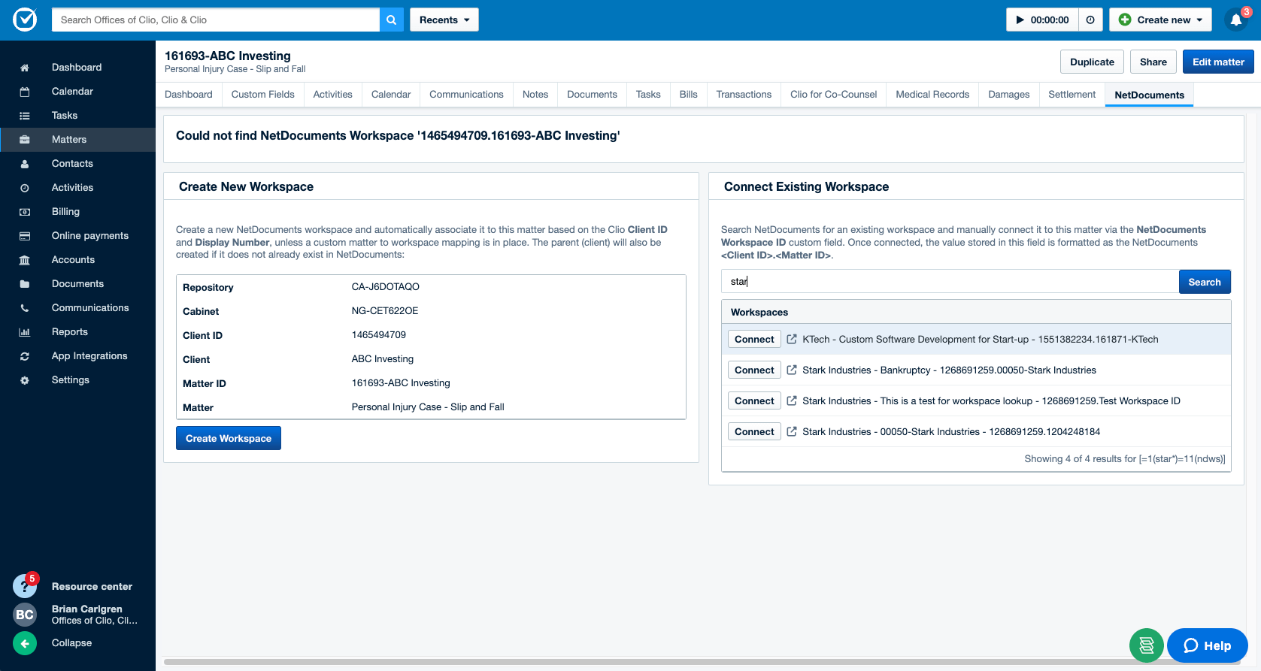This screenshot has width=1261, height=671.
Task: Open the Create new dropdown
Action: point(1160,20)
